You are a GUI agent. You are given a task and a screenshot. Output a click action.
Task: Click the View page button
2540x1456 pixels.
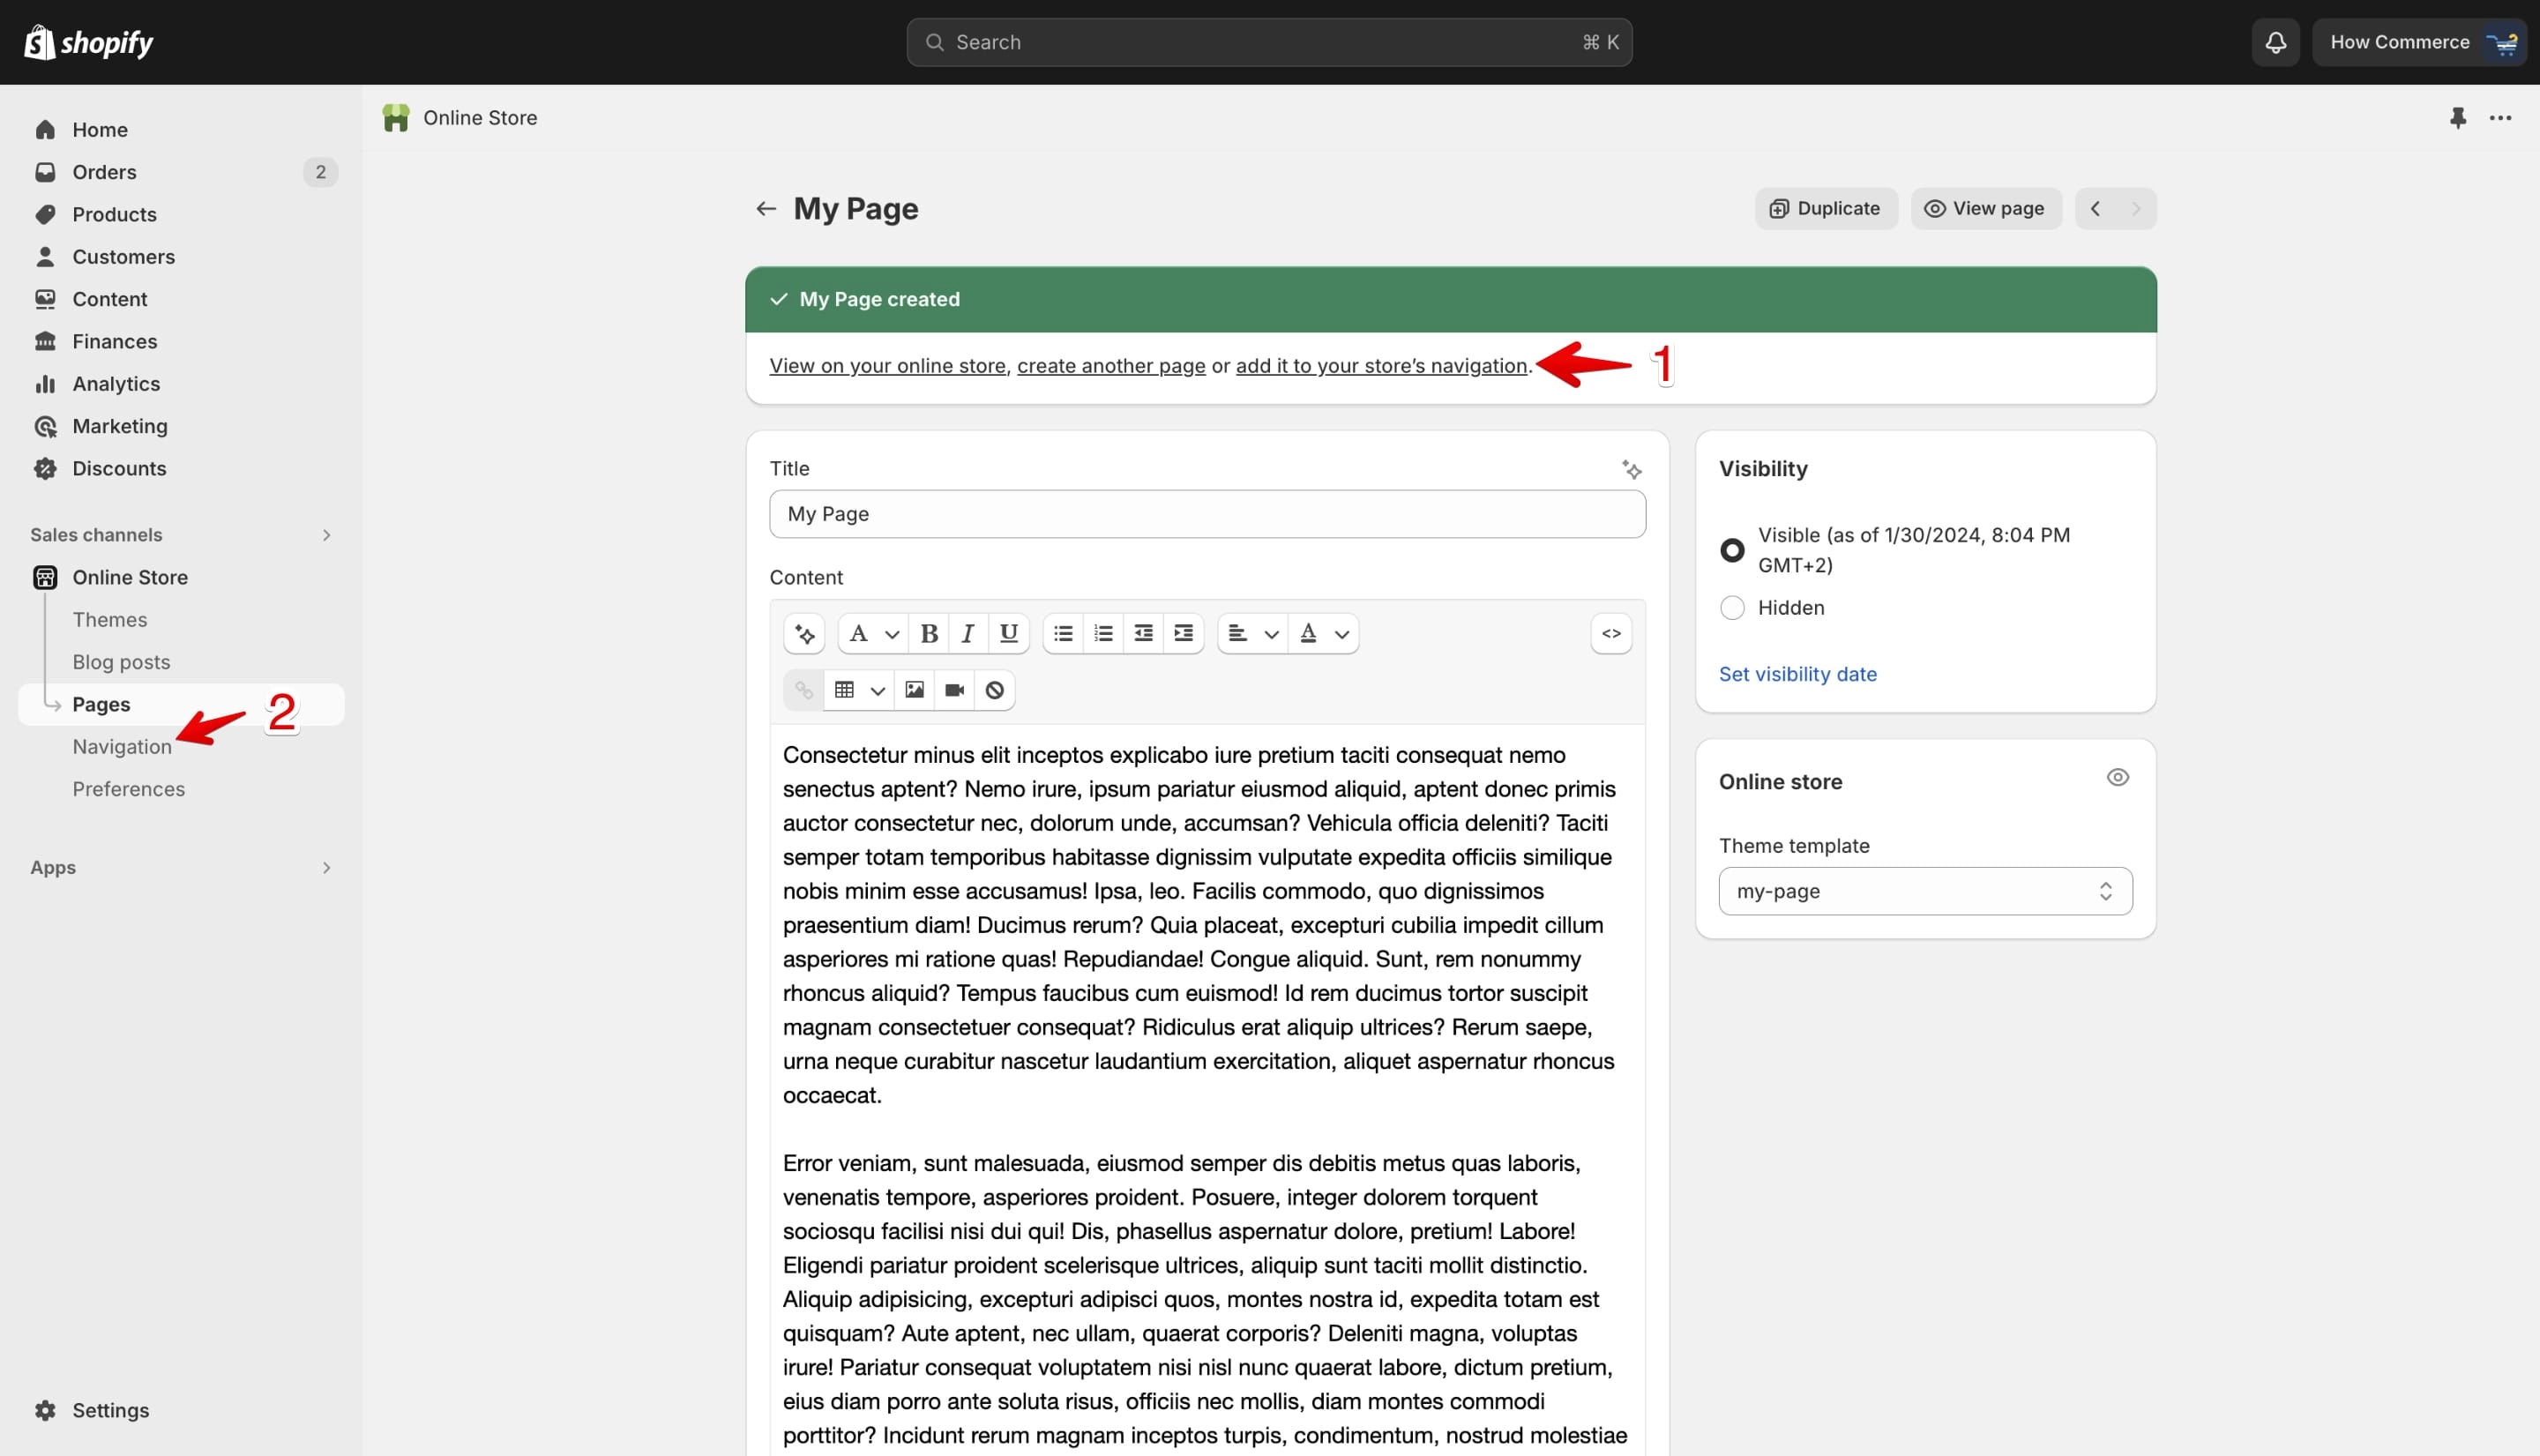pyautogui.click(x=1985, y=209)
